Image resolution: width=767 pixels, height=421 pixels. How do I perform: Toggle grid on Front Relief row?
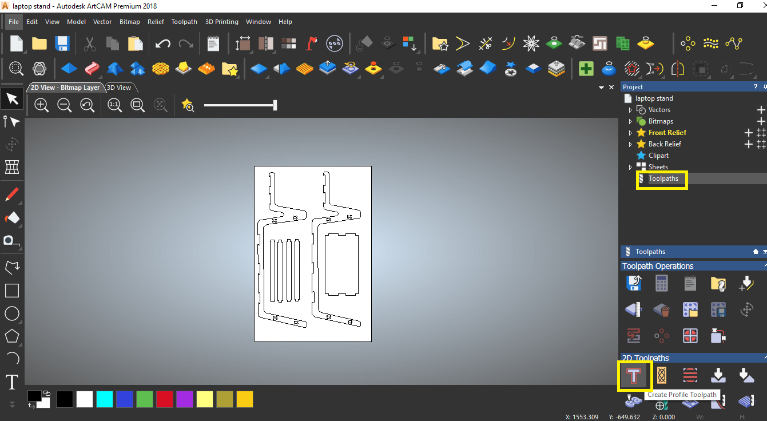pyautogui.click(x=761, y=133)
